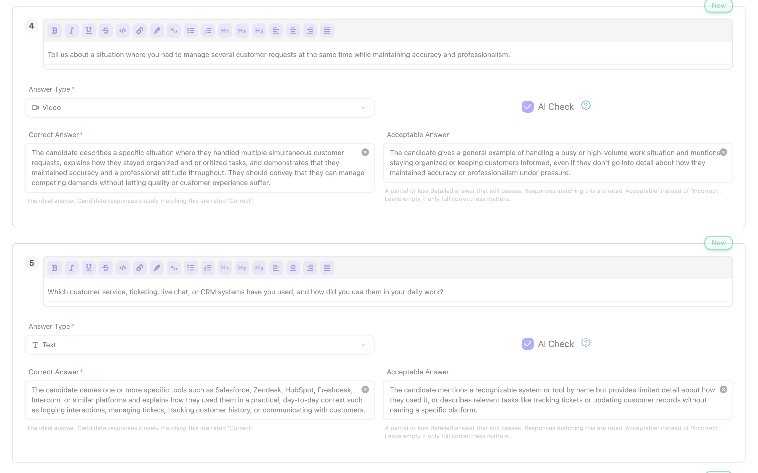
Task: Apply H3 heading in question 5 toolbar
Action: tap(259, 268)
